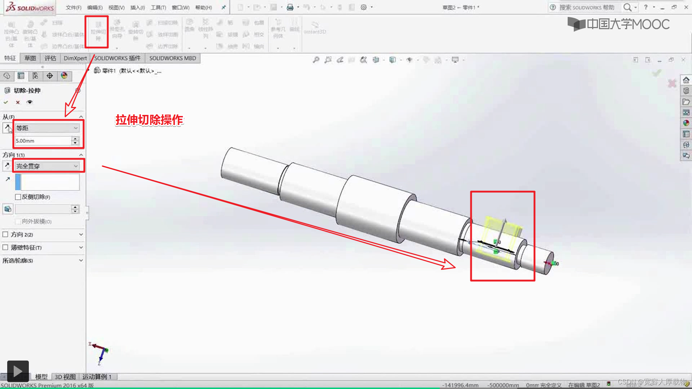Viewport: 692px width, 389px height.
Task: Click the green OK checkmark in the cut-extrude panel
Action: (6, 102)
